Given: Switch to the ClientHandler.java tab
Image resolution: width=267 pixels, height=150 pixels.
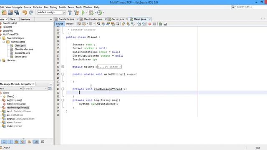Looking at the screenshot, I should coord(93,19).
